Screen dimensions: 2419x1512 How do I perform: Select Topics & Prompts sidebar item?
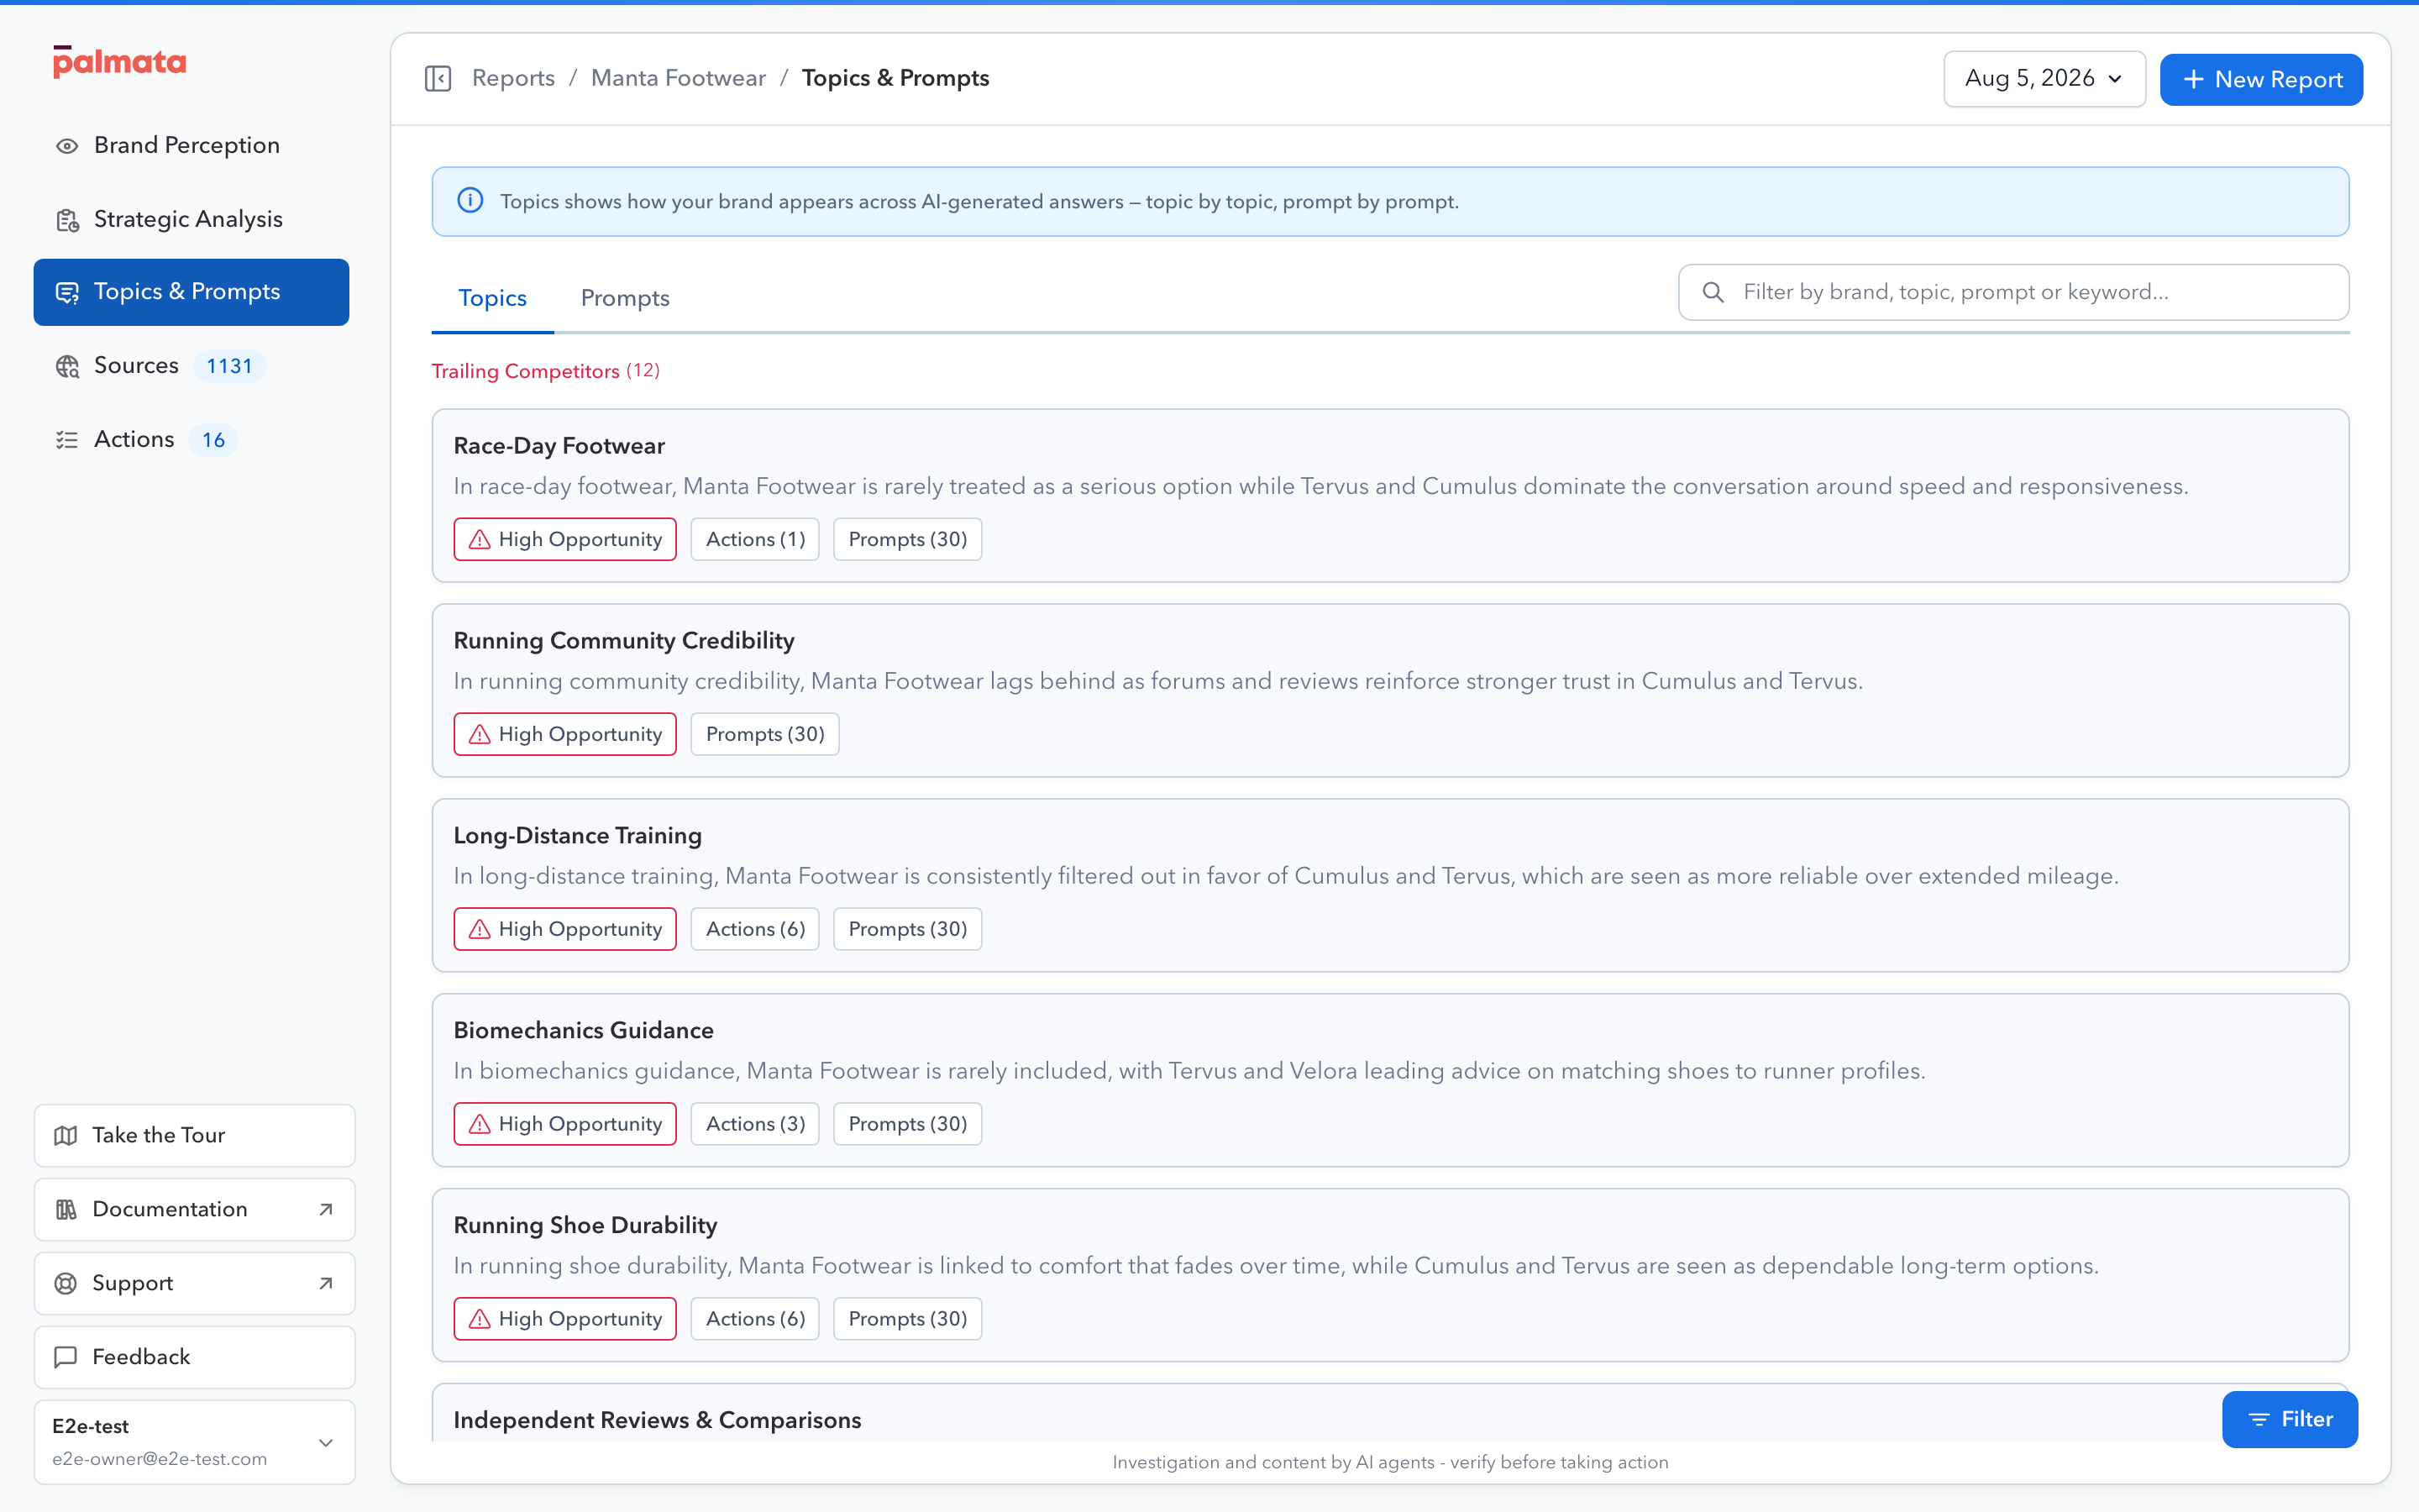pyautogui.click(x=191, y=292)
